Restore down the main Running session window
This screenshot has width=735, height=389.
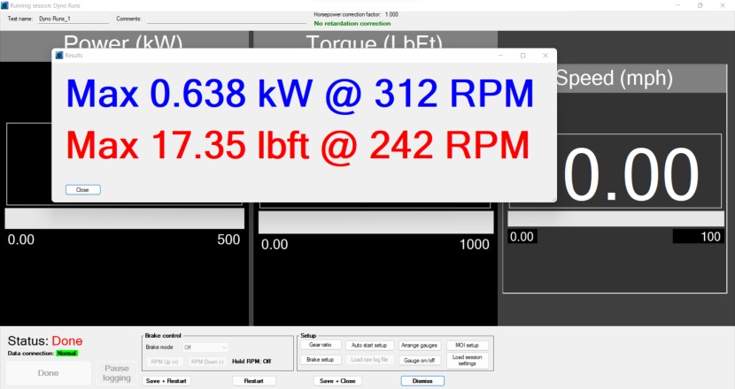[x=700, y=5]
